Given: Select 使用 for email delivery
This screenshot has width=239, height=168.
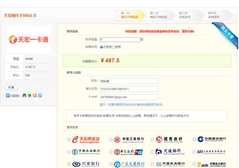Looking at the screenshot, I should click(113, 47).
